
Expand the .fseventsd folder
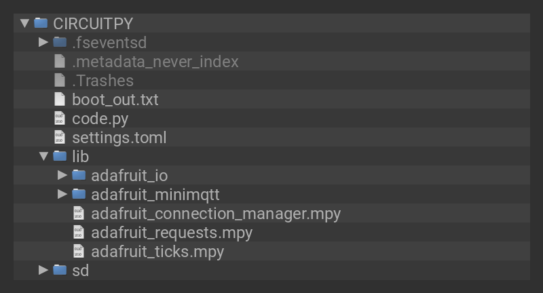click(x=43, y=42)
